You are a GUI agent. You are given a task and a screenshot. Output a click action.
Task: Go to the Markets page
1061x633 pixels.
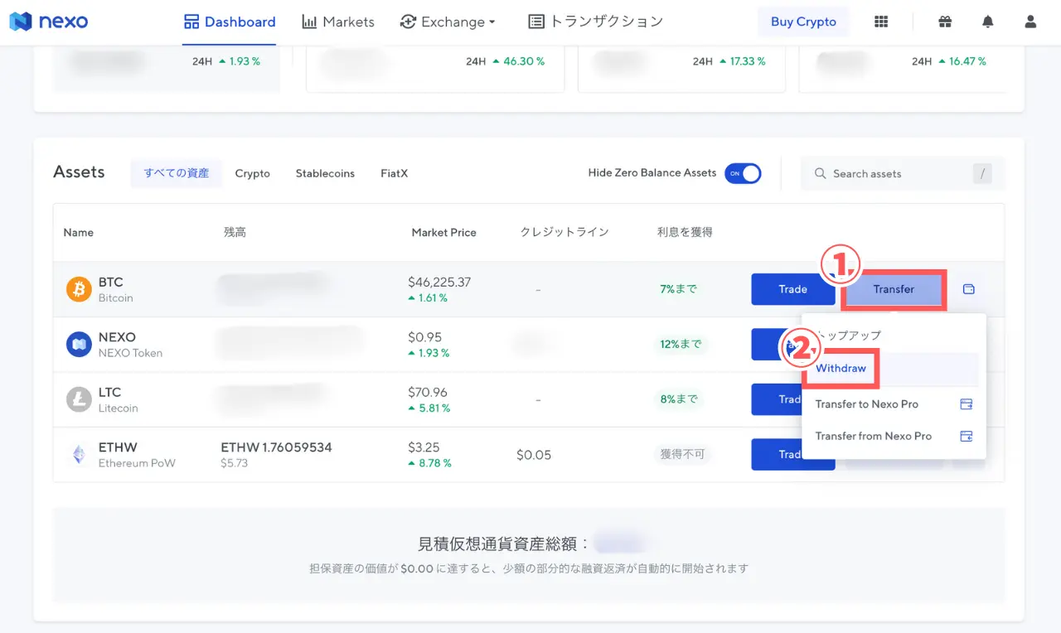point(338,22)
